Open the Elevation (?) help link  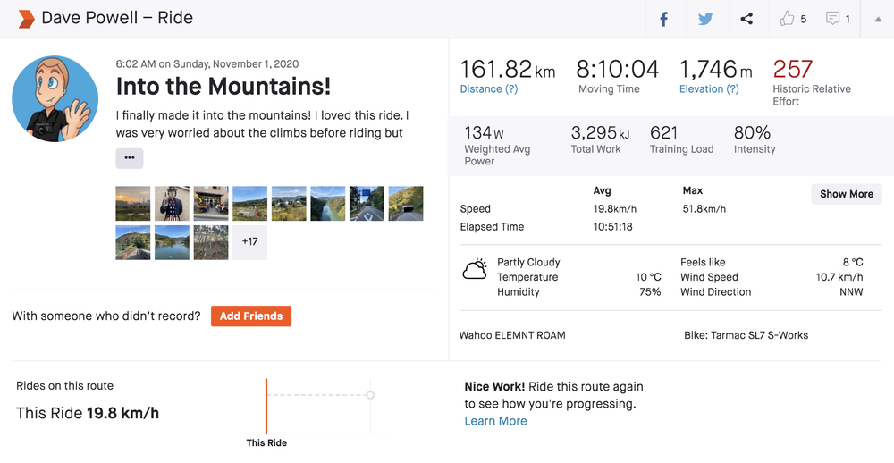point(709,89)
